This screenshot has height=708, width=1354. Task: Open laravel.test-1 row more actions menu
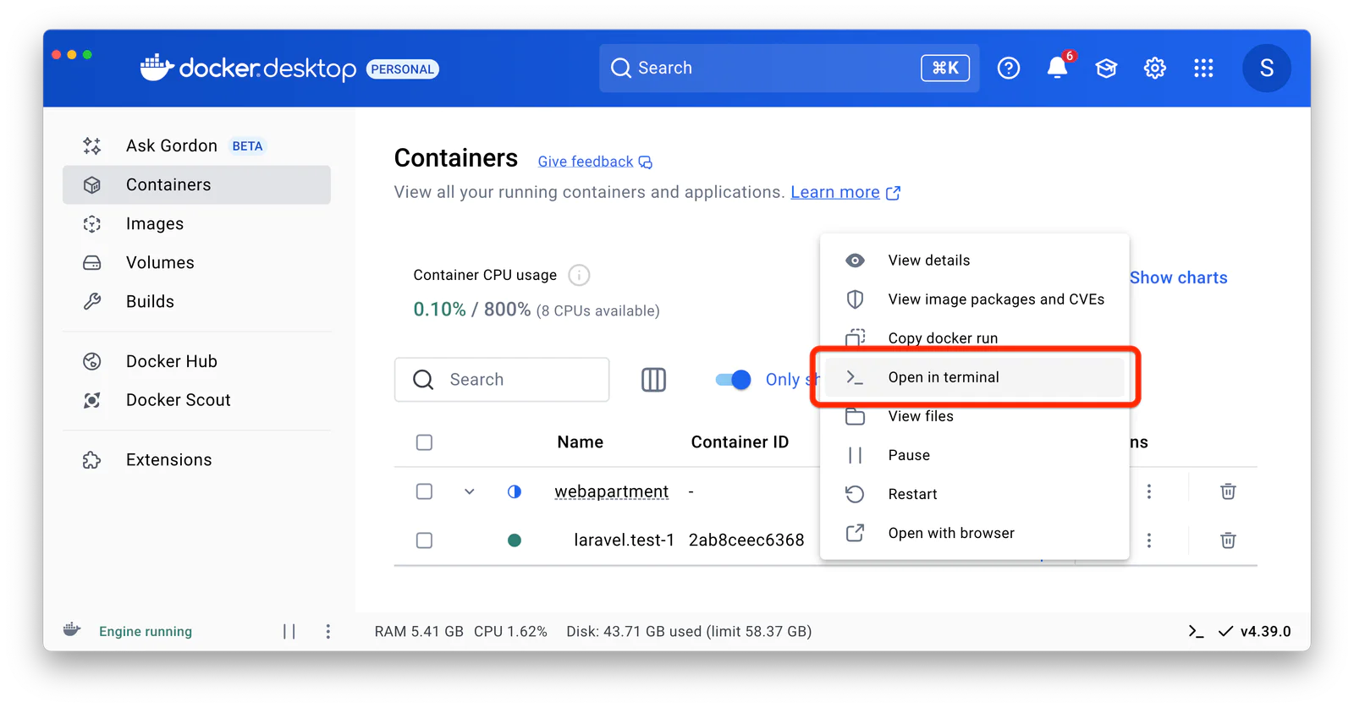pos(1148,541)
